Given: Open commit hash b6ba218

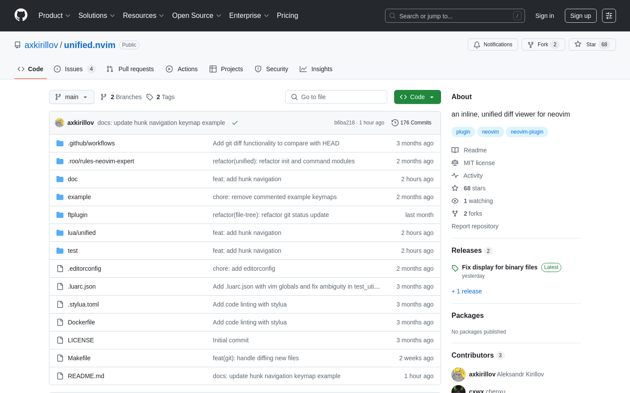Looking at the screenshot, I should (344, 123).
